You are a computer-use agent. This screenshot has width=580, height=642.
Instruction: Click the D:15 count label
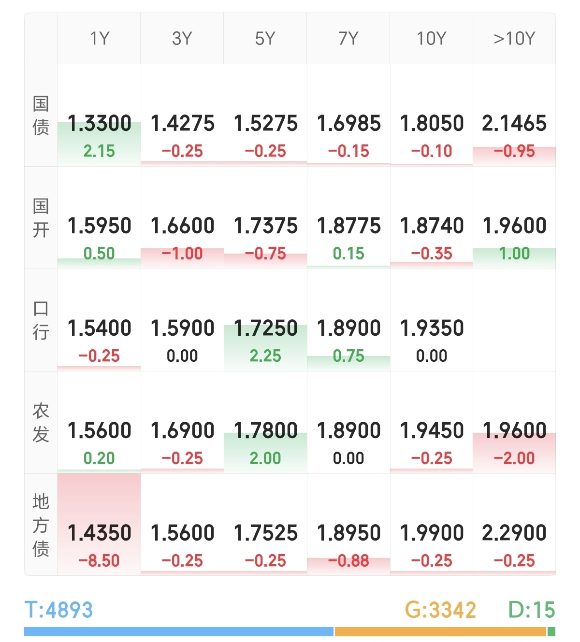[531, 610]
